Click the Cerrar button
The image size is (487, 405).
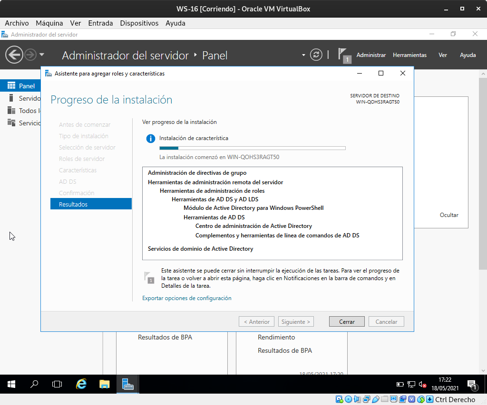coord(347,321)
